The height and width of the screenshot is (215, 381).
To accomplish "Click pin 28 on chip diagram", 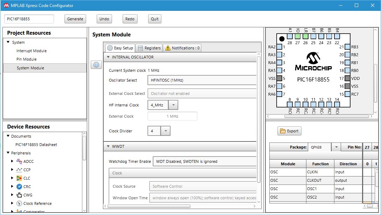I will [x=290, y=36].
